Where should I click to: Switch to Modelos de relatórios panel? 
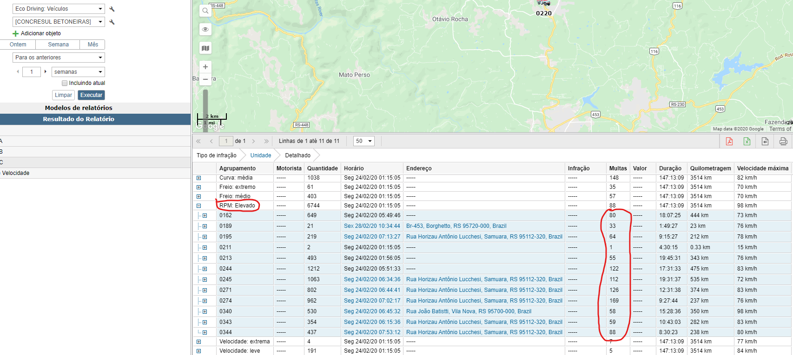pos(79,108)
